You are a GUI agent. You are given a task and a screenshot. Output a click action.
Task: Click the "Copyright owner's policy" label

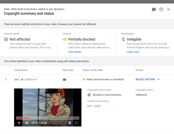click(x=99, y=90)
